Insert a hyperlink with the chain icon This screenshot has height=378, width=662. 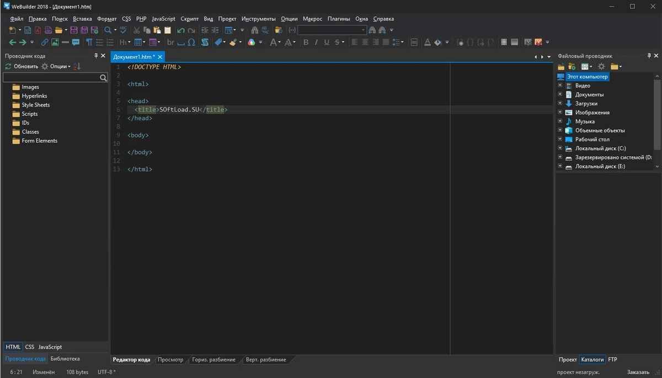click(44, 42)
